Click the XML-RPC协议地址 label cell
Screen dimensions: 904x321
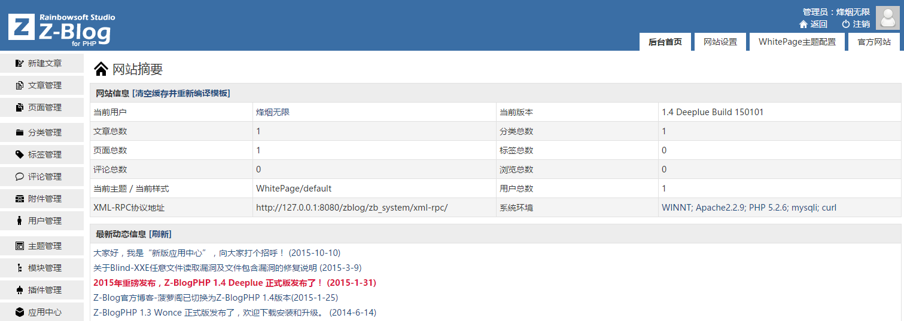click(x=171, y=208)
